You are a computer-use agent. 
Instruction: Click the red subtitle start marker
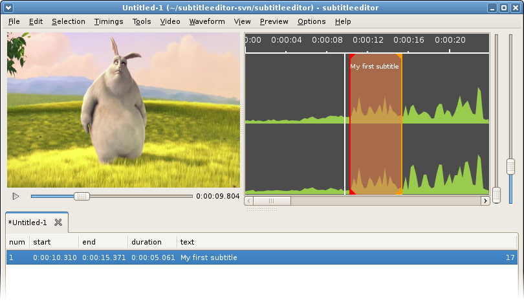[350, 124]
